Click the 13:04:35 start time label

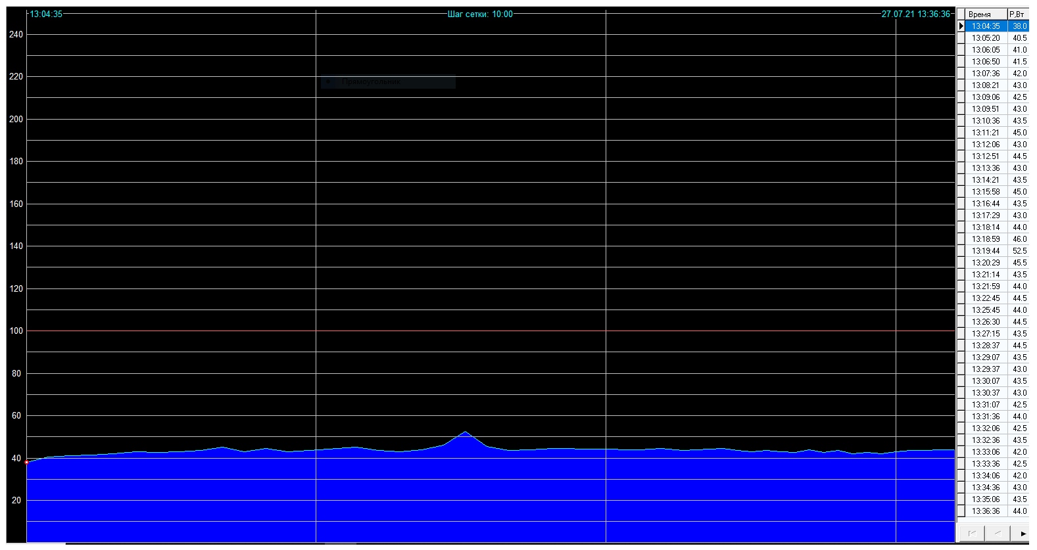[x=46, y=14]
